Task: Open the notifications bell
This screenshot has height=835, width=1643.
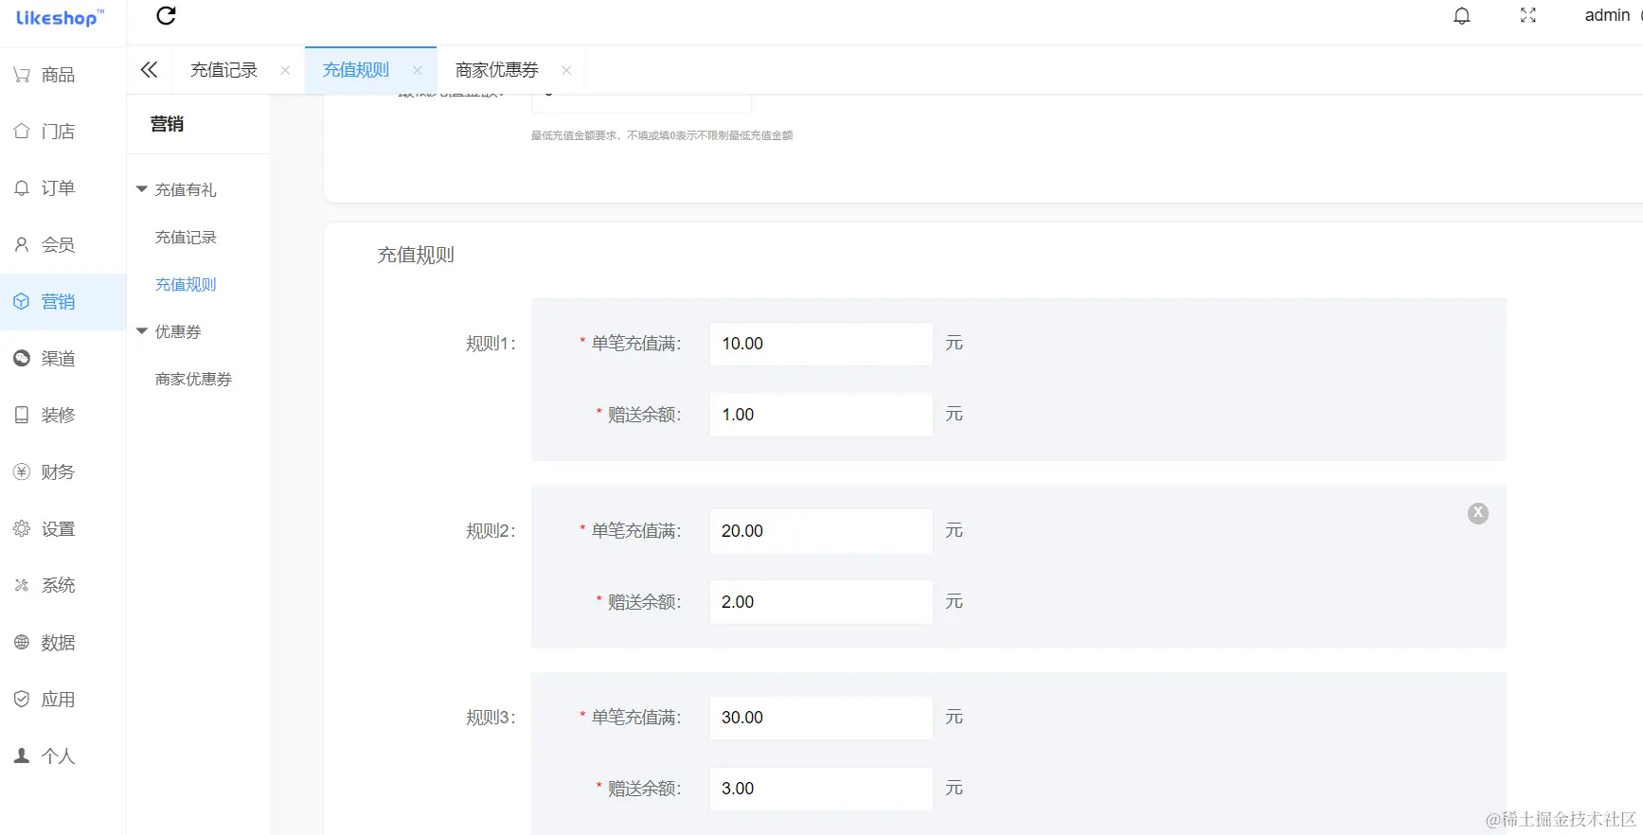Action: tap(1462, 15)
